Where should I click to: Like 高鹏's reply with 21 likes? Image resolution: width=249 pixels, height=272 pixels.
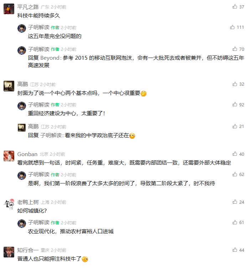pyautogui.click(x=235, y=127)
